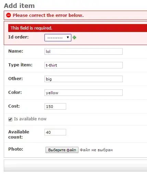Click the This field is required message
Image resolution: width=147 pixels, height=175 pixels.
point(32,28)
